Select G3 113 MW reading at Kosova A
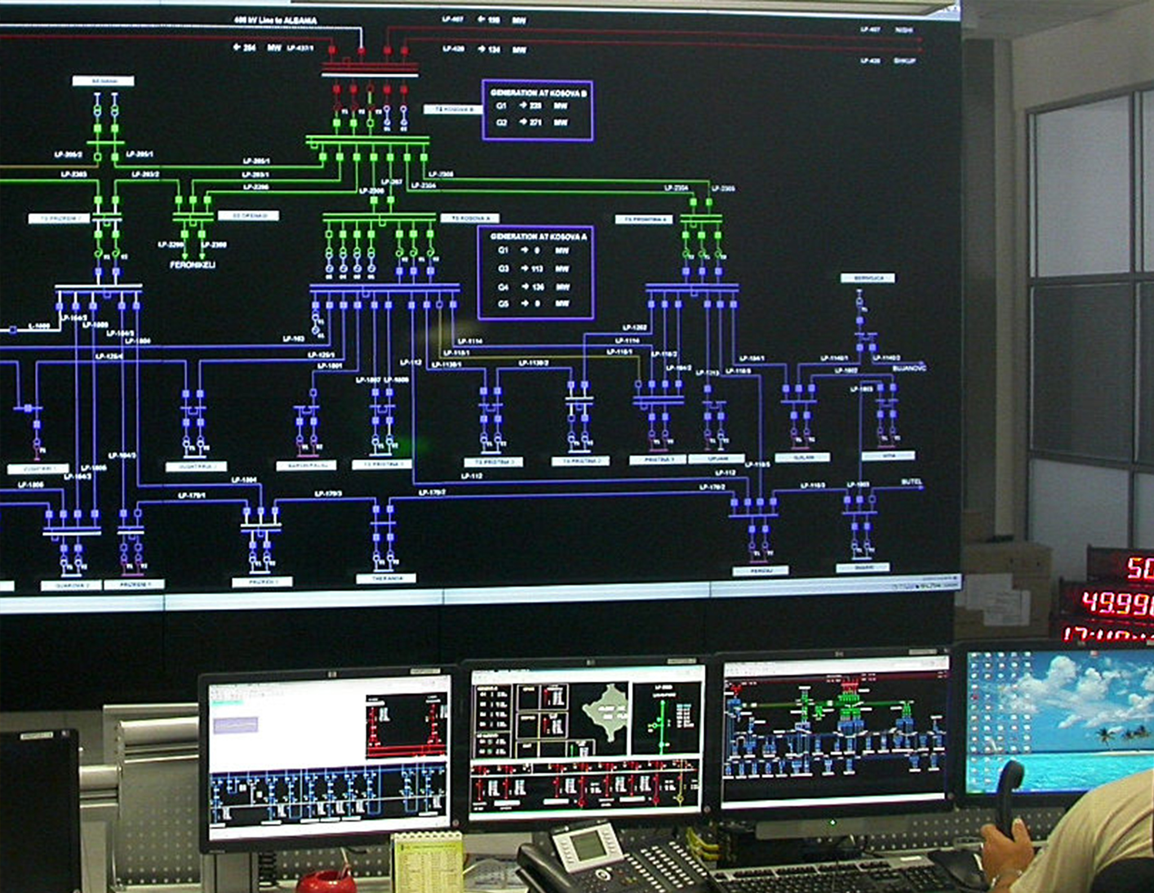 534,269
